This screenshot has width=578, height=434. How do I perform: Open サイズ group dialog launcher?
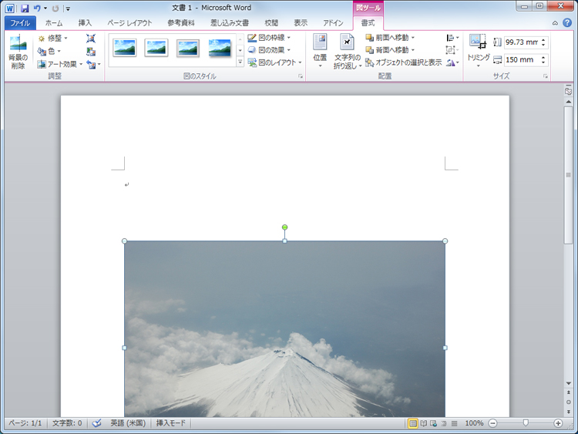545,76
